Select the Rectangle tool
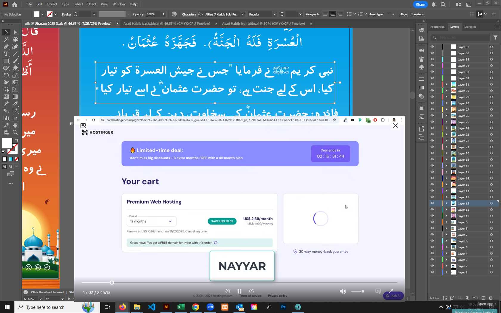This screenshot has height=313, width=501. tap(6, 61)
